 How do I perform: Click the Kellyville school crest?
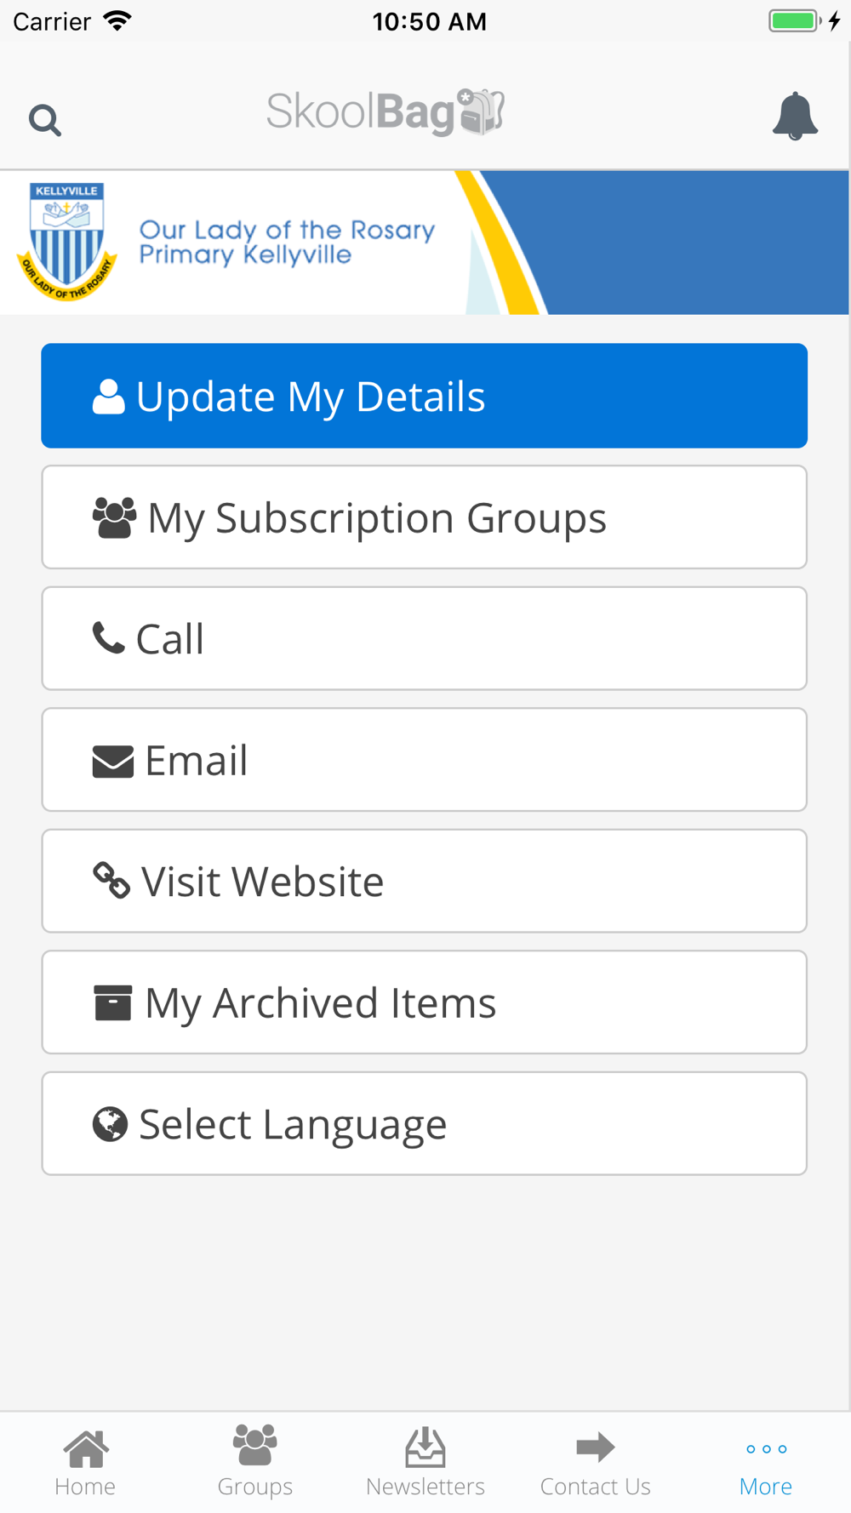coord(66,242)
